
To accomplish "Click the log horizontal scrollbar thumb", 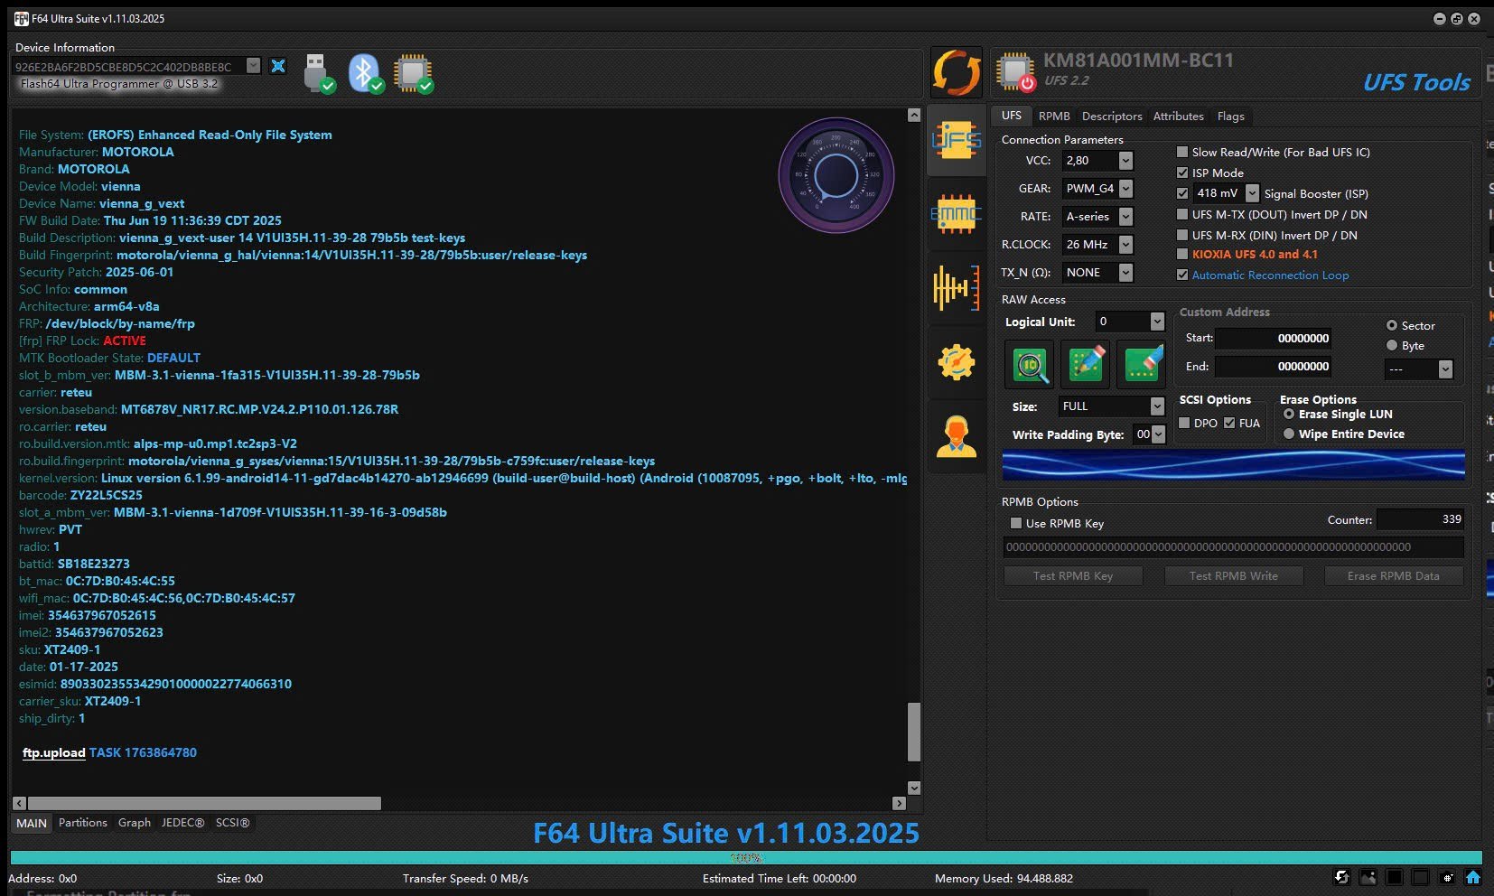I will (x=205, y=803).
